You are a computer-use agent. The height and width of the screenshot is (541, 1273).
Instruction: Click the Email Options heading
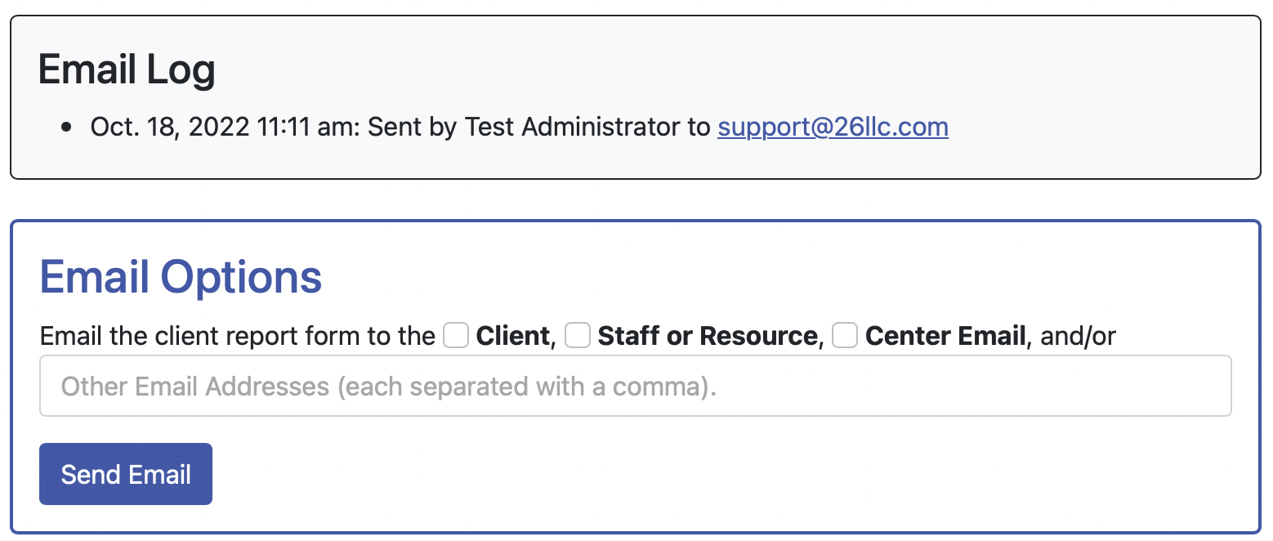[181, 277]
